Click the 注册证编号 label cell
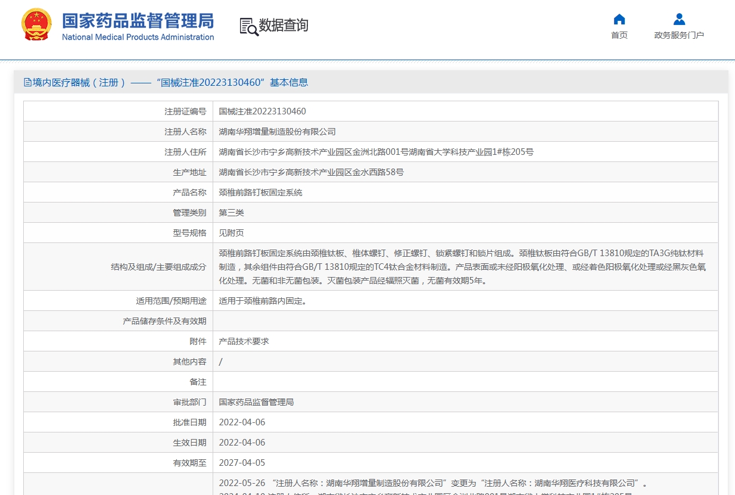735x495 pixels. [118, 111]
